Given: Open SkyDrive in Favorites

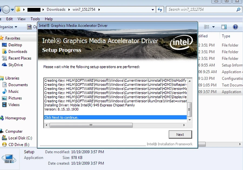Looking at the screenshot, I should point(16,65).
